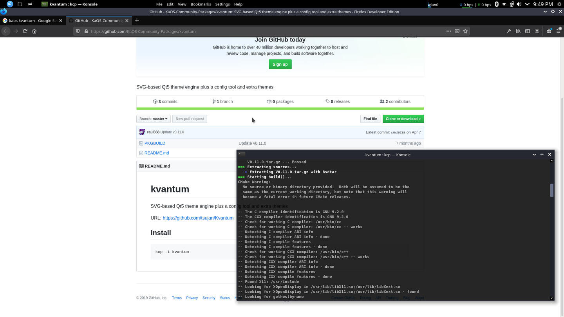Close the Google Search tab
Screen dimensions: 564x317
61,20
